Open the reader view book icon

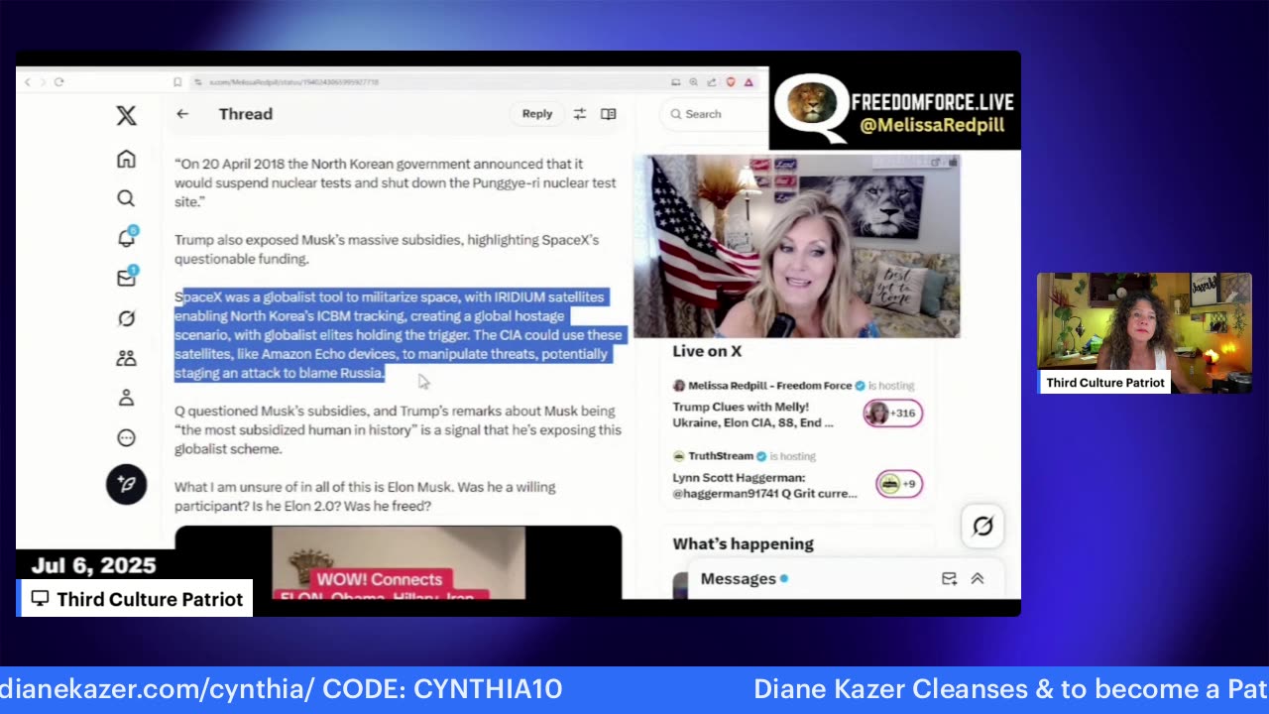click(x=609, y=114)
